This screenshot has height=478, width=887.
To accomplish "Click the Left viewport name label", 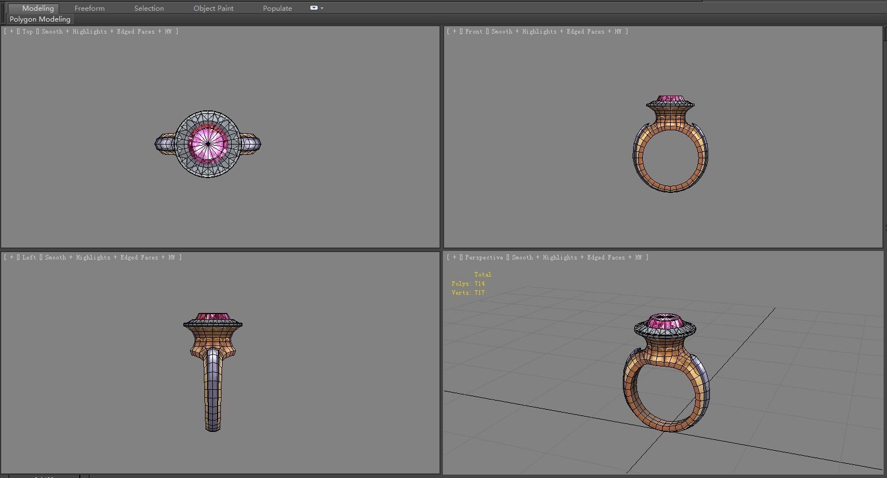I will tap(29, 257).
